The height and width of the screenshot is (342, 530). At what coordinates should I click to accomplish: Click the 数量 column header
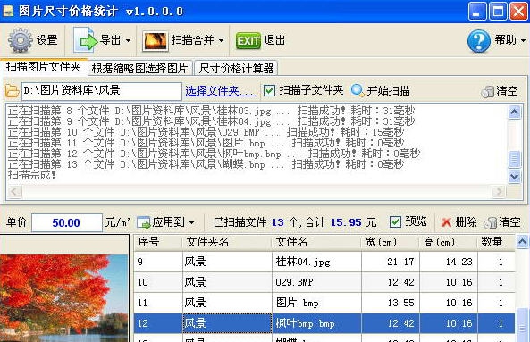[x=496, y=242]
